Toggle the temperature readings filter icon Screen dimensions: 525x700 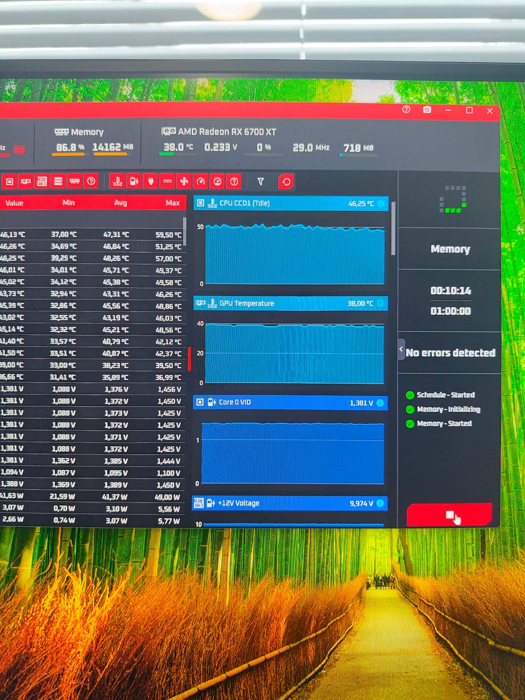click(x=117, y=181)
